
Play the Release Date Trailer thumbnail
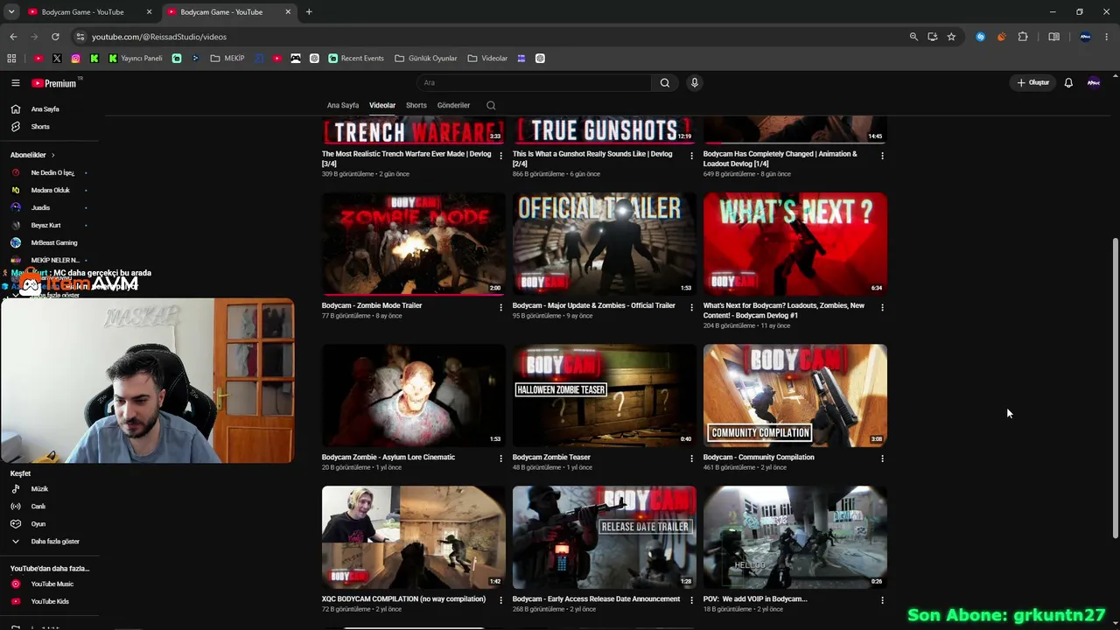605,537
